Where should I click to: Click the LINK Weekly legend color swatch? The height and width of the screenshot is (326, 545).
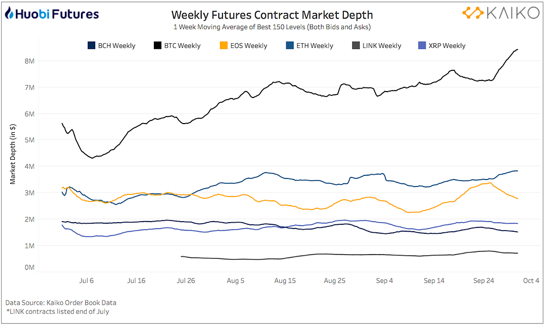356,46
